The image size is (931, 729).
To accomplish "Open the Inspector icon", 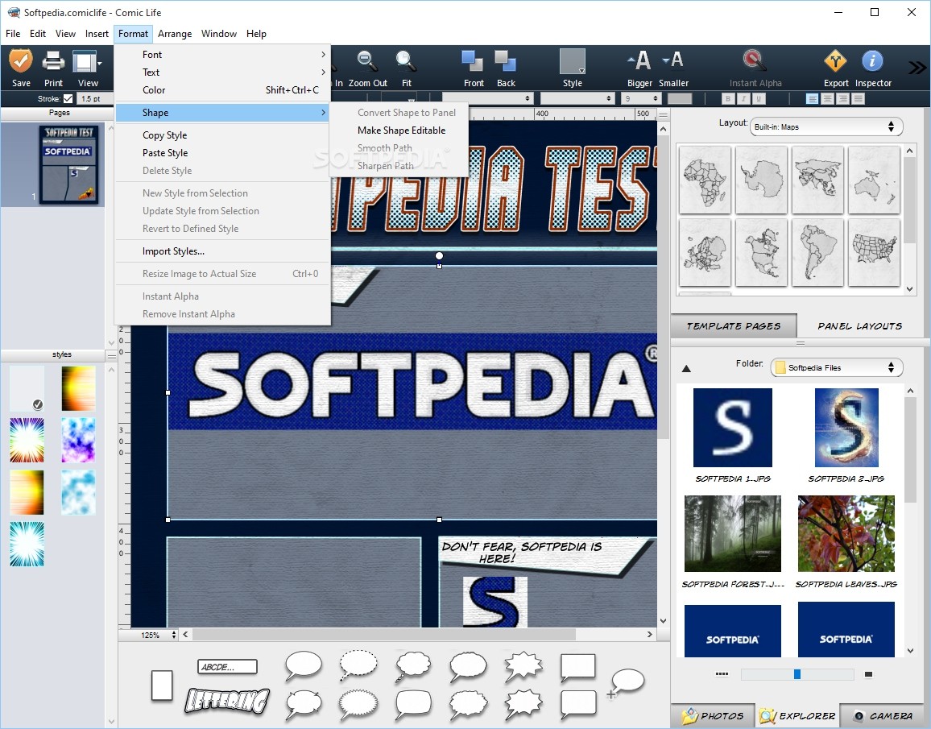I will click(872, 61).
